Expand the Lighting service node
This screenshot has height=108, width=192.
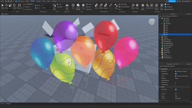point(160,38)
